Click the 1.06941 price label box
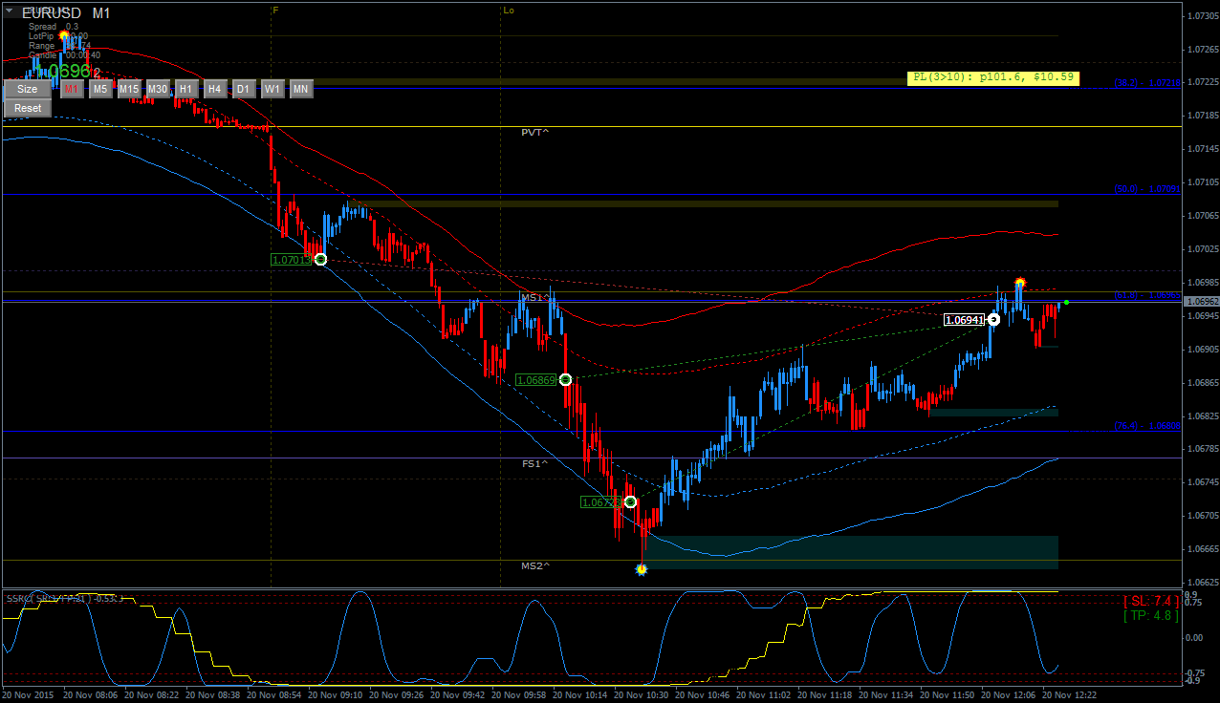The width and height of the screenshot is (1220, 703). pyautogui.click(x=965, y=320)
